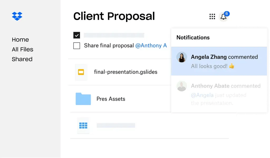Open final-presentation.gslides
This screenshot has width=270, height=158.
[x=126, y=72]
